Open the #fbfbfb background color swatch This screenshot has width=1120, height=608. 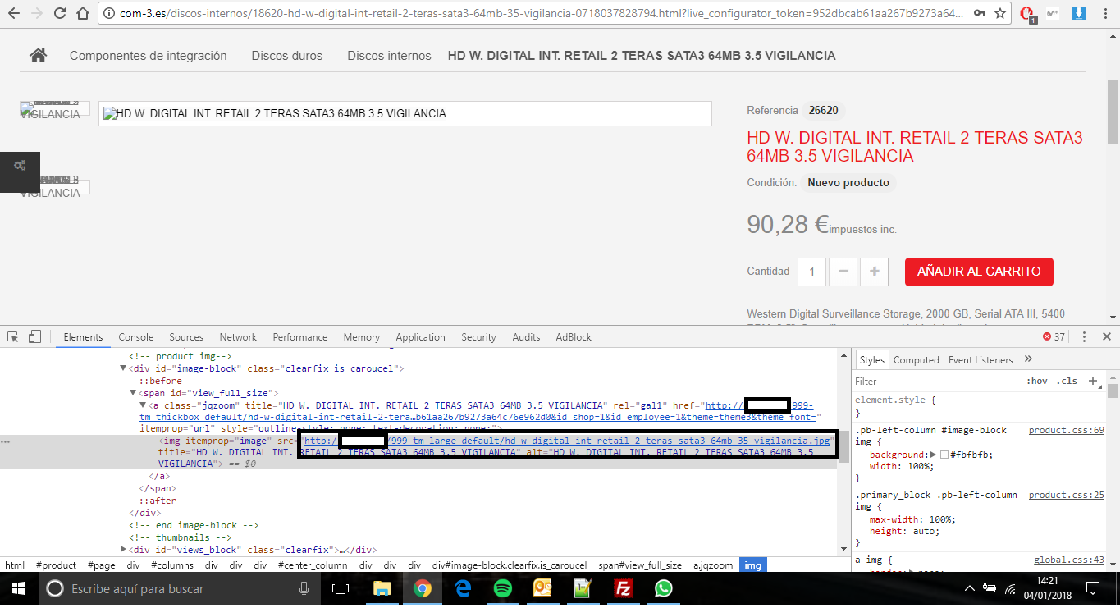944,455
